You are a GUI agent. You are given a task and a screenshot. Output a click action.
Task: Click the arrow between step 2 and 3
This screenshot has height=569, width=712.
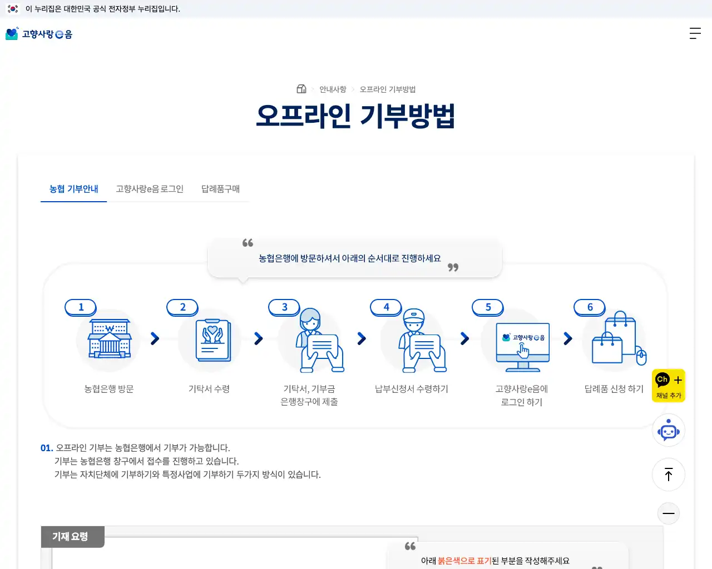258,338
